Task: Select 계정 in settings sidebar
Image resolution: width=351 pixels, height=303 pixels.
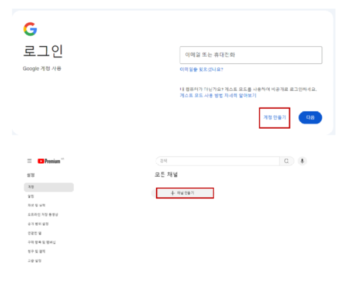Action: 32,187
